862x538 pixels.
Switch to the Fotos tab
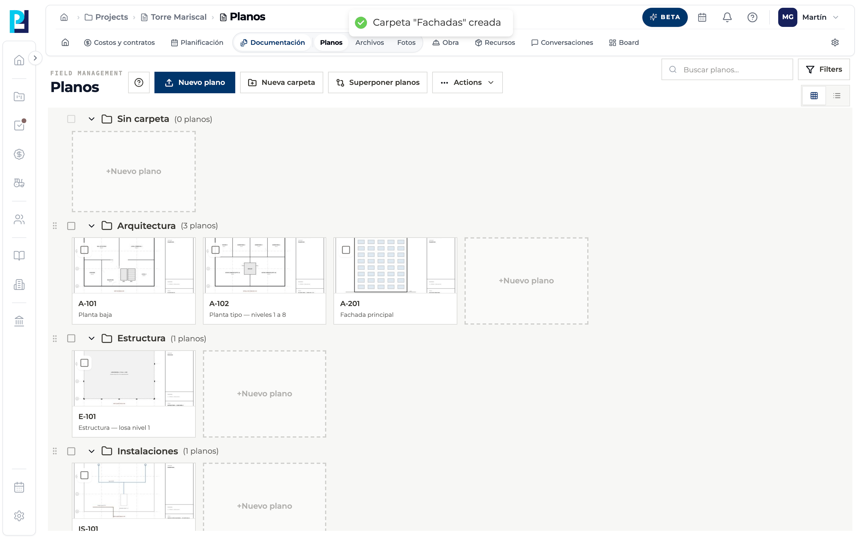tap(406, 42)
